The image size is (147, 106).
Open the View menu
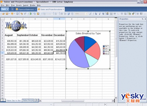[x=13, y=5]
